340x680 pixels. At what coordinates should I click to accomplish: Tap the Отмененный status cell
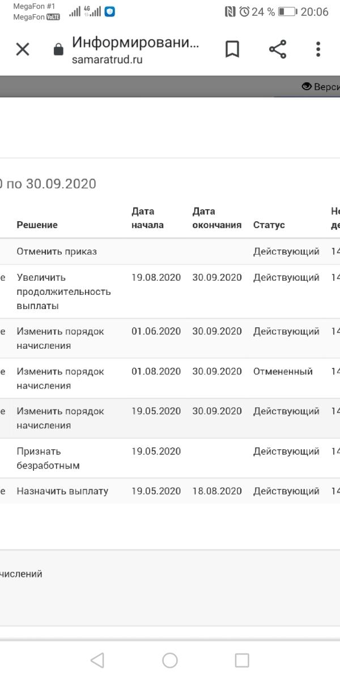pos(283,371)
